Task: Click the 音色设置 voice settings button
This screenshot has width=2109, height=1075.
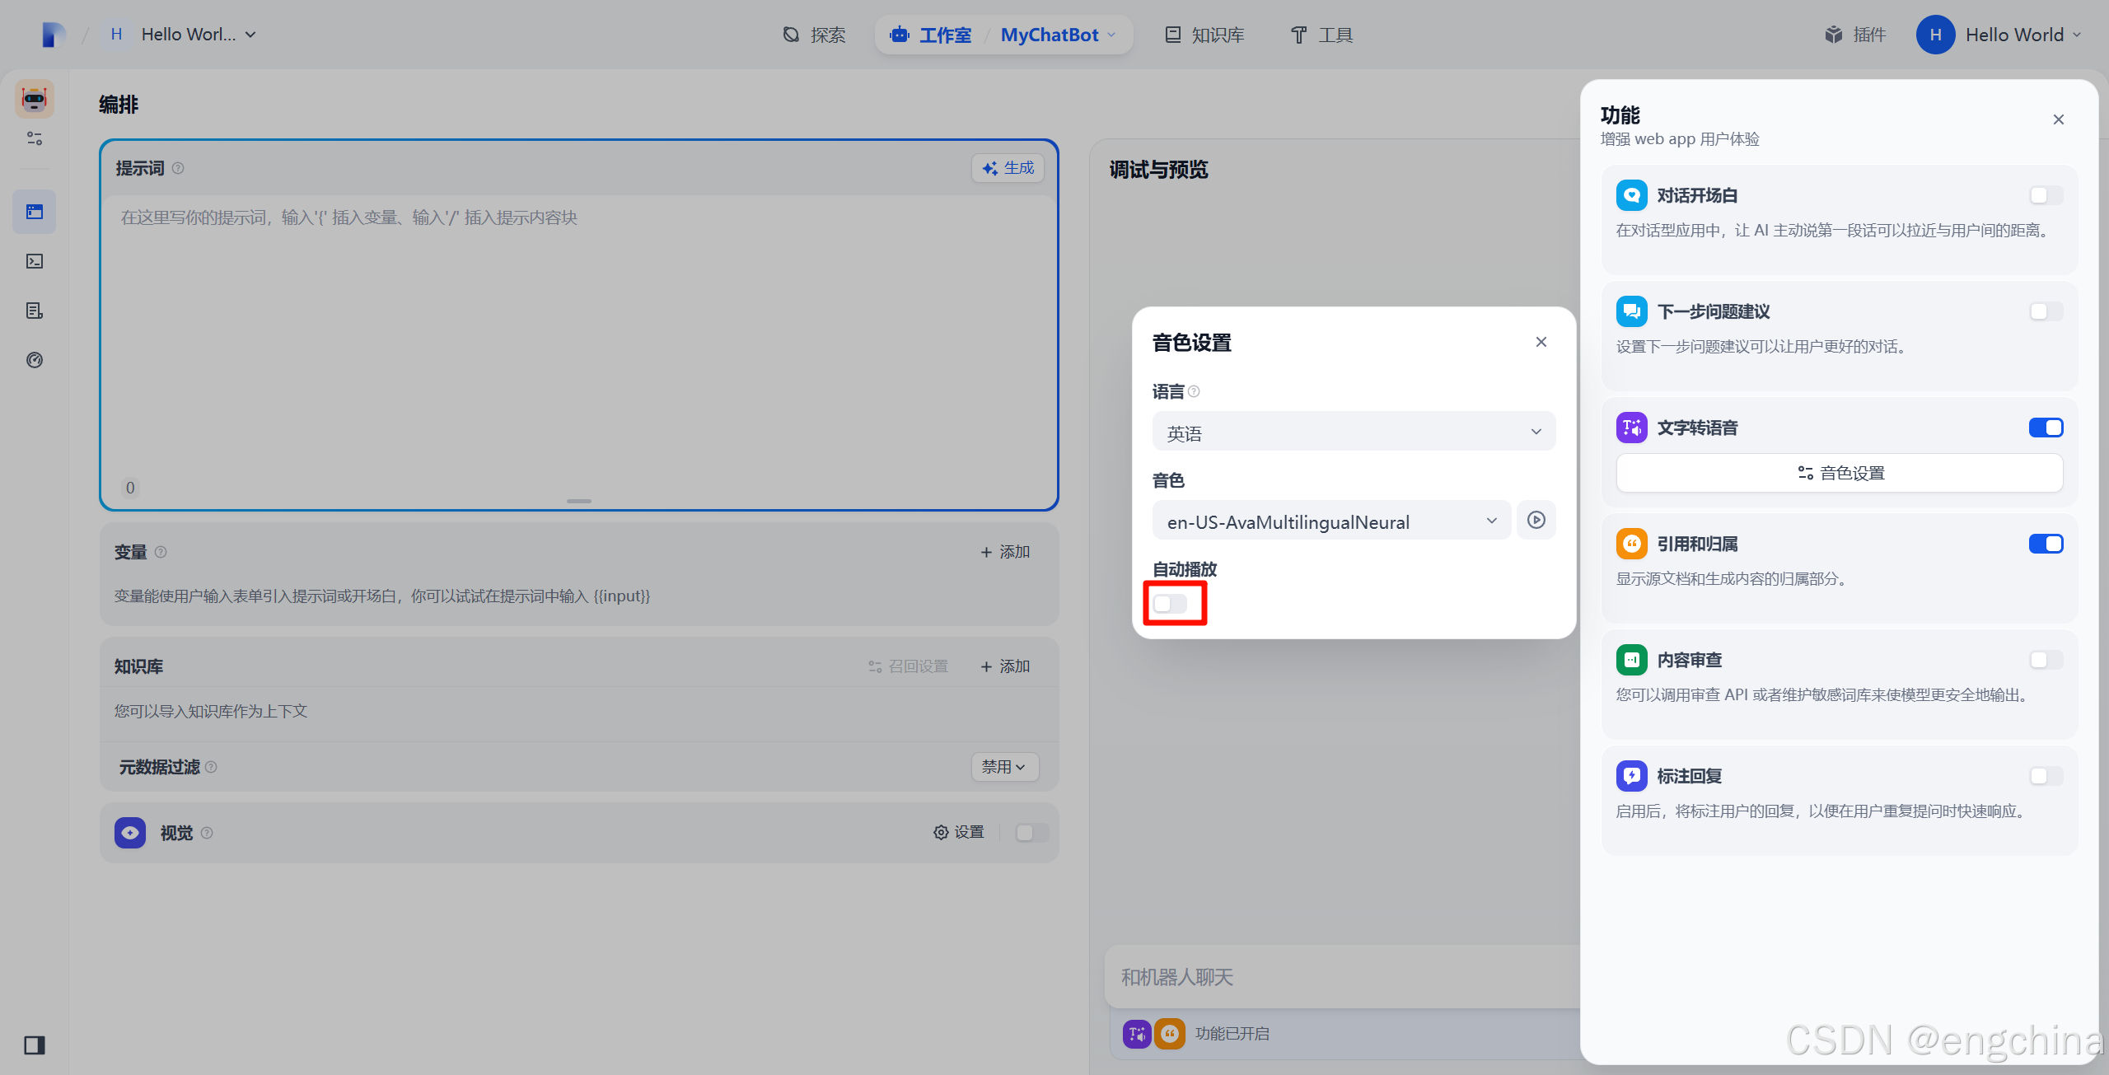Action: pyautogui.click(x=1840, y=473)
